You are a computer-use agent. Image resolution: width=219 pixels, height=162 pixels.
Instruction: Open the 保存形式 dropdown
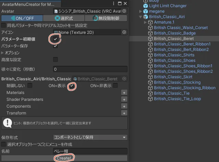click(90, 137)
